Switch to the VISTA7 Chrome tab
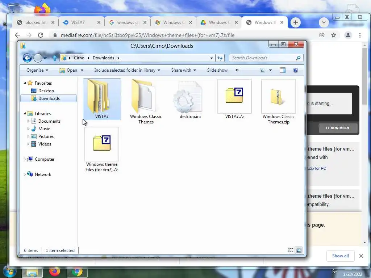The width and height of the screenshot is (371, 278). pyautogui.click(x=81, y=22)
